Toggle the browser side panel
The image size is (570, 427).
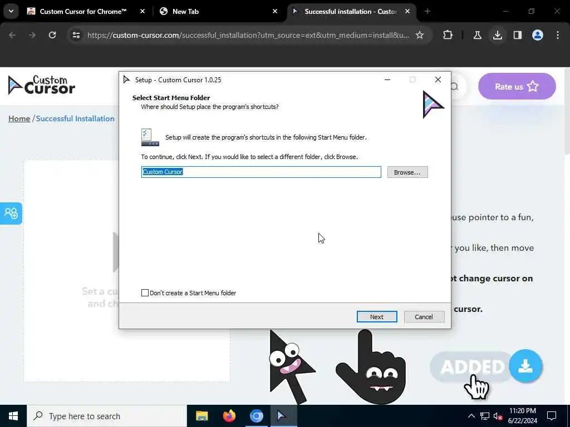click(x=518, y=35)
